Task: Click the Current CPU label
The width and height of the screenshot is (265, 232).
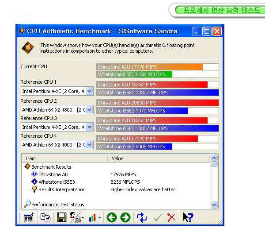Action: pos(34,66)
